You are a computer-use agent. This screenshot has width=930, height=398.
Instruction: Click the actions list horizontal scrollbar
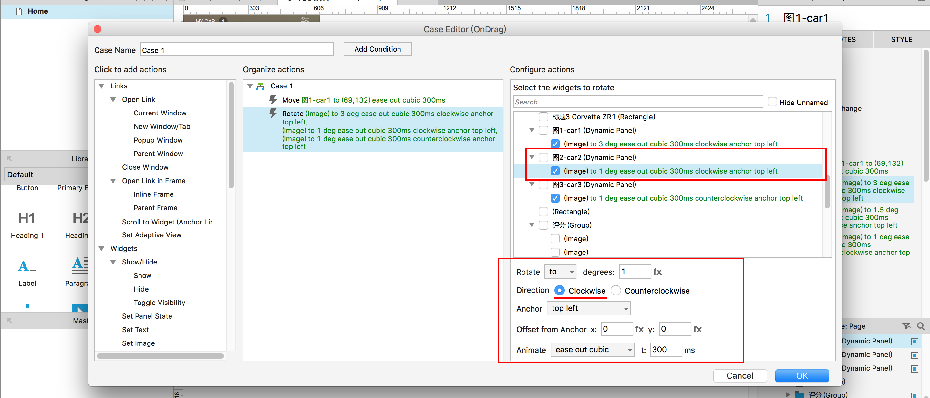160,356
